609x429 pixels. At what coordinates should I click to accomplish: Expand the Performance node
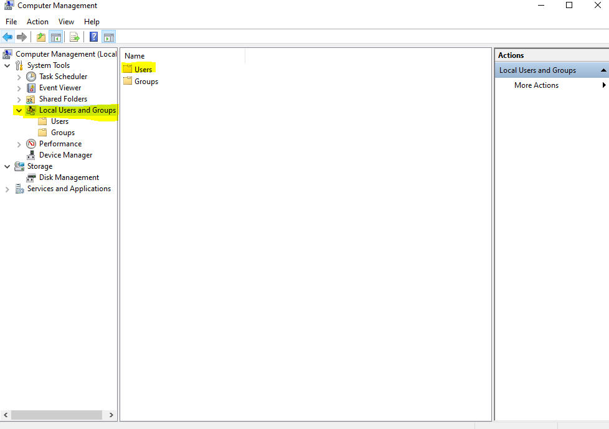pyautogui.click(x=19, y=144)
